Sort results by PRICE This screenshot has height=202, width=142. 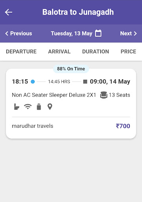pos(129,52)
